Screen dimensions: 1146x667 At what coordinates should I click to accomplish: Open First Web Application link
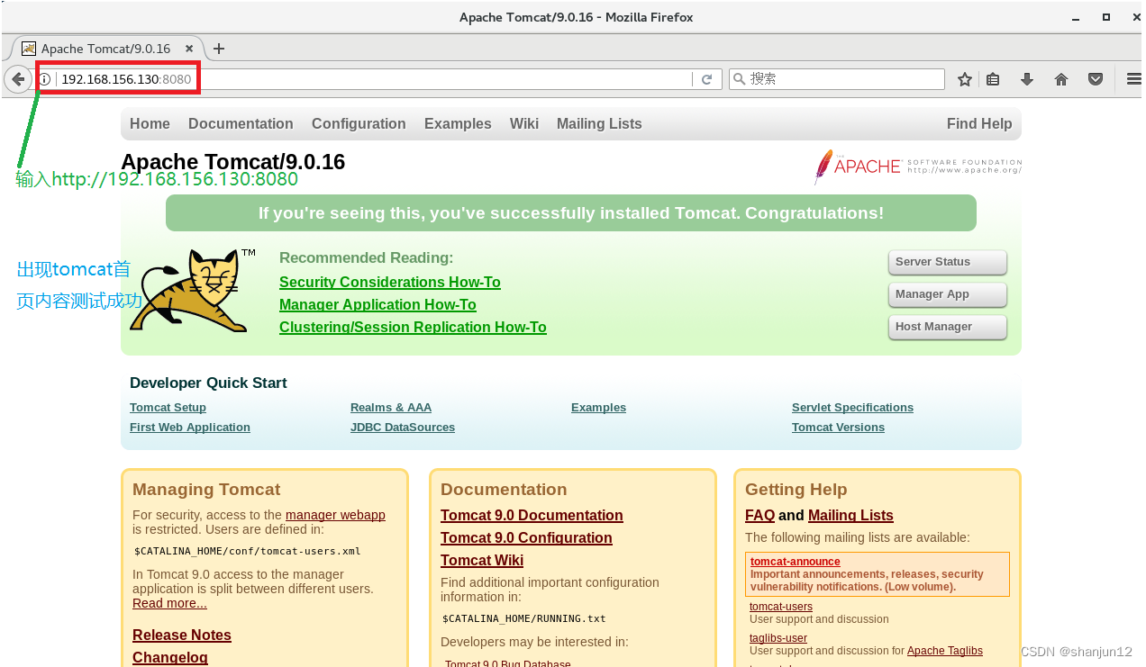[190, 428]
